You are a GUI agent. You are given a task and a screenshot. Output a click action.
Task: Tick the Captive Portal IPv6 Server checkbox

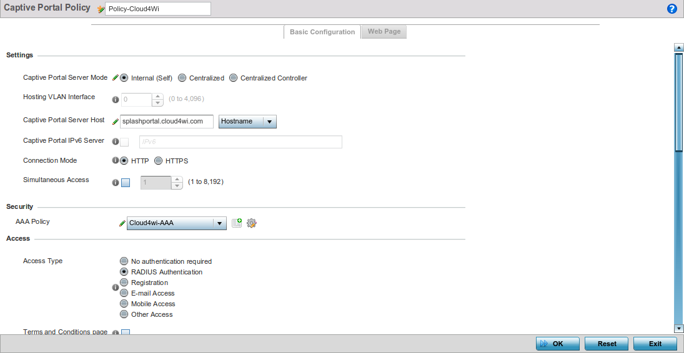click(124, 142)
